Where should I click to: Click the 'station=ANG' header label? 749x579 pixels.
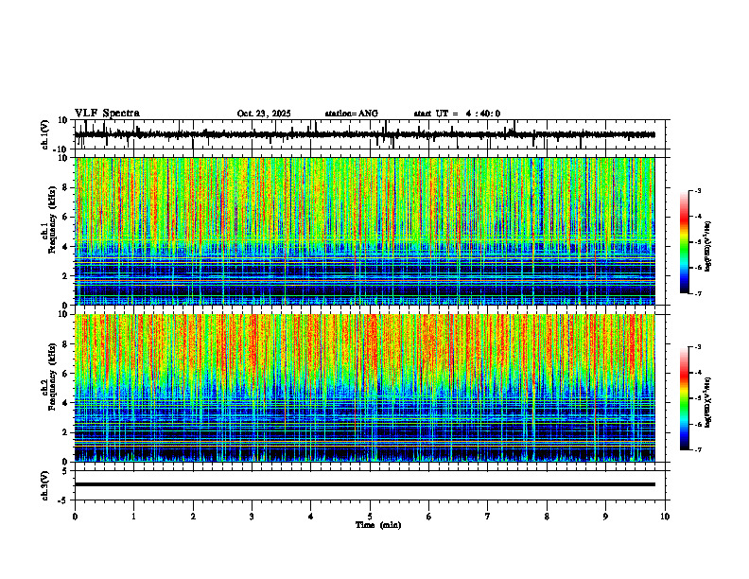[x=351, y=114]
